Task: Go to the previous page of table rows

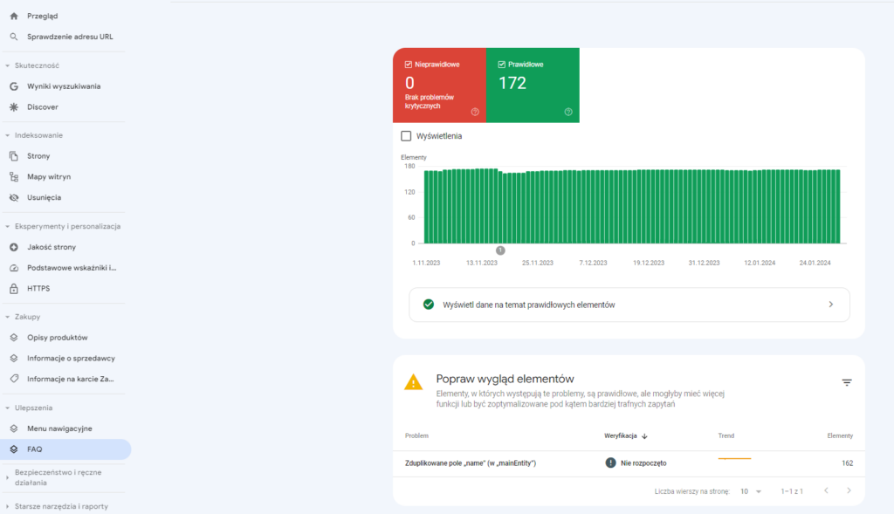Action: (x=826, y=490)
